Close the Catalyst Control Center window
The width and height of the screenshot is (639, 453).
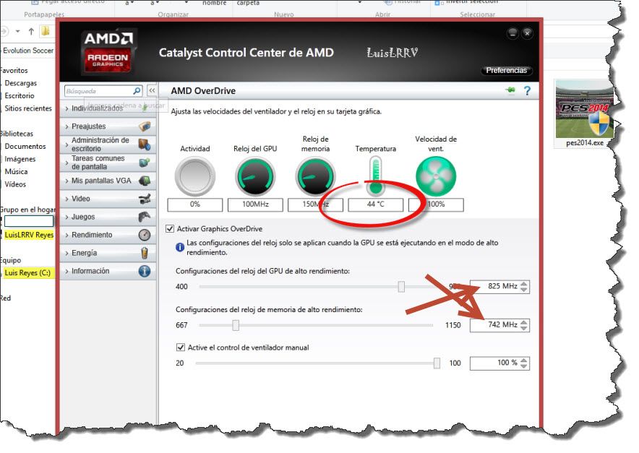click(527, 33)
